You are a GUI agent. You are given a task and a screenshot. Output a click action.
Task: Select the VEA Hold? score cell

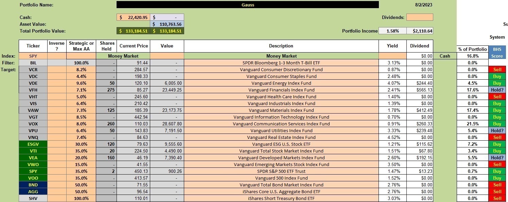click(497, 158)
